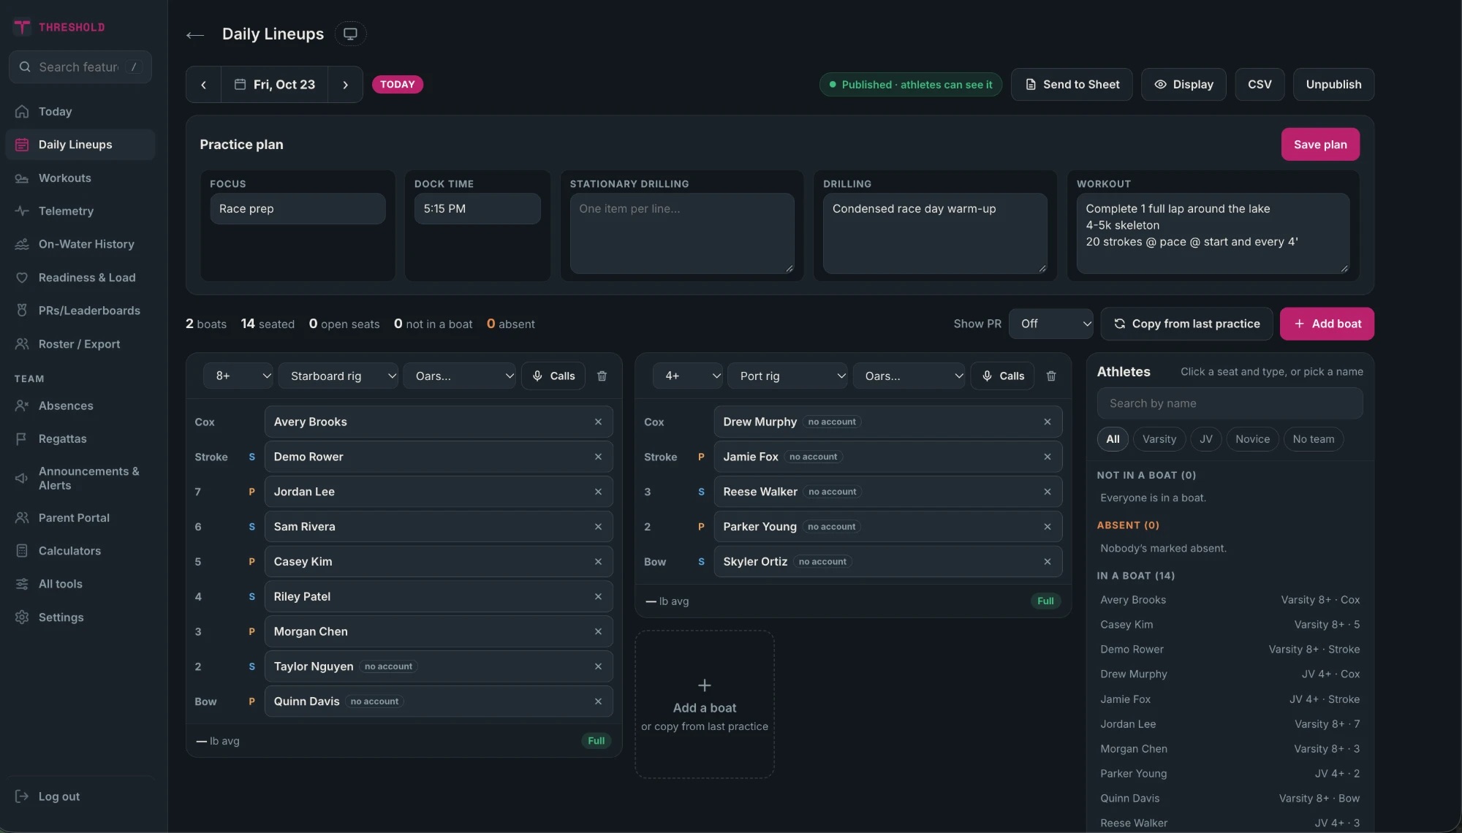Image resolution: width=1462 pixels, height=833 pixels.
Task: Remove Quinn Davis from bow seat
Action: (598, 701)
